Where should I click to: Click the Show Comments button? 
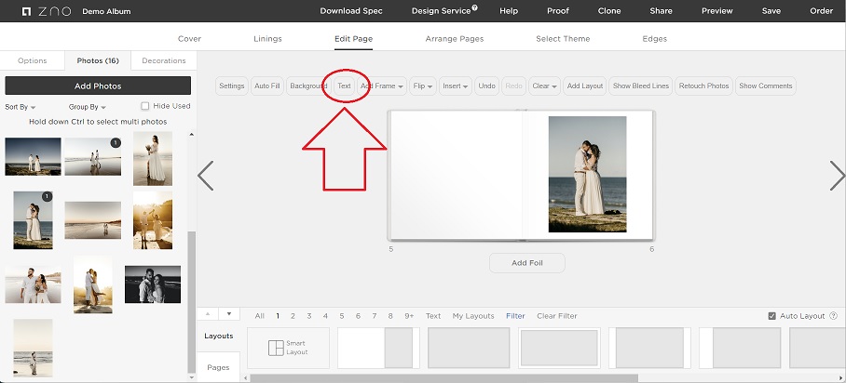pyautogui.click(x=765, y=86)
